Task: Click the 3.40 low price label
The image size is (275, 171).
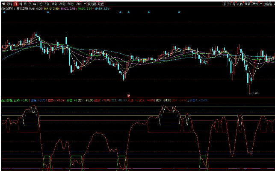Action: [x=255, y=93]
